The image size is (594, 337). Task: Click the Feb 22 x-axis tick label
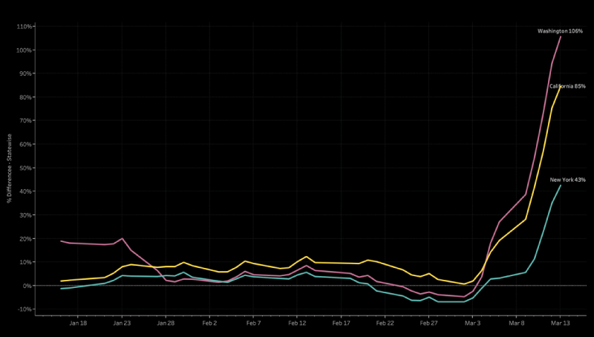385,324
